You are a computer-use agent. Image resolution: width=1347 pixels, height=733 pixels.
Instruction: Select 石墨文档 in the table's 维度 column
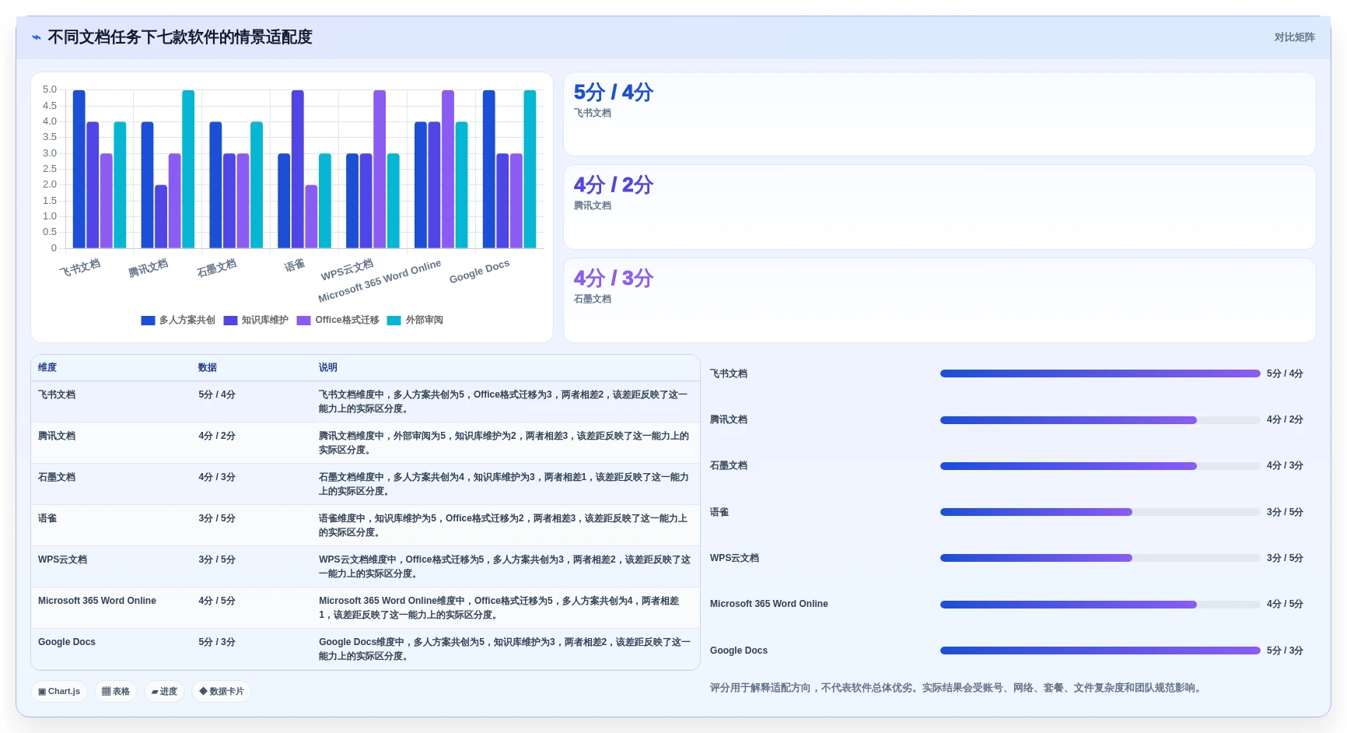[57, 477]
